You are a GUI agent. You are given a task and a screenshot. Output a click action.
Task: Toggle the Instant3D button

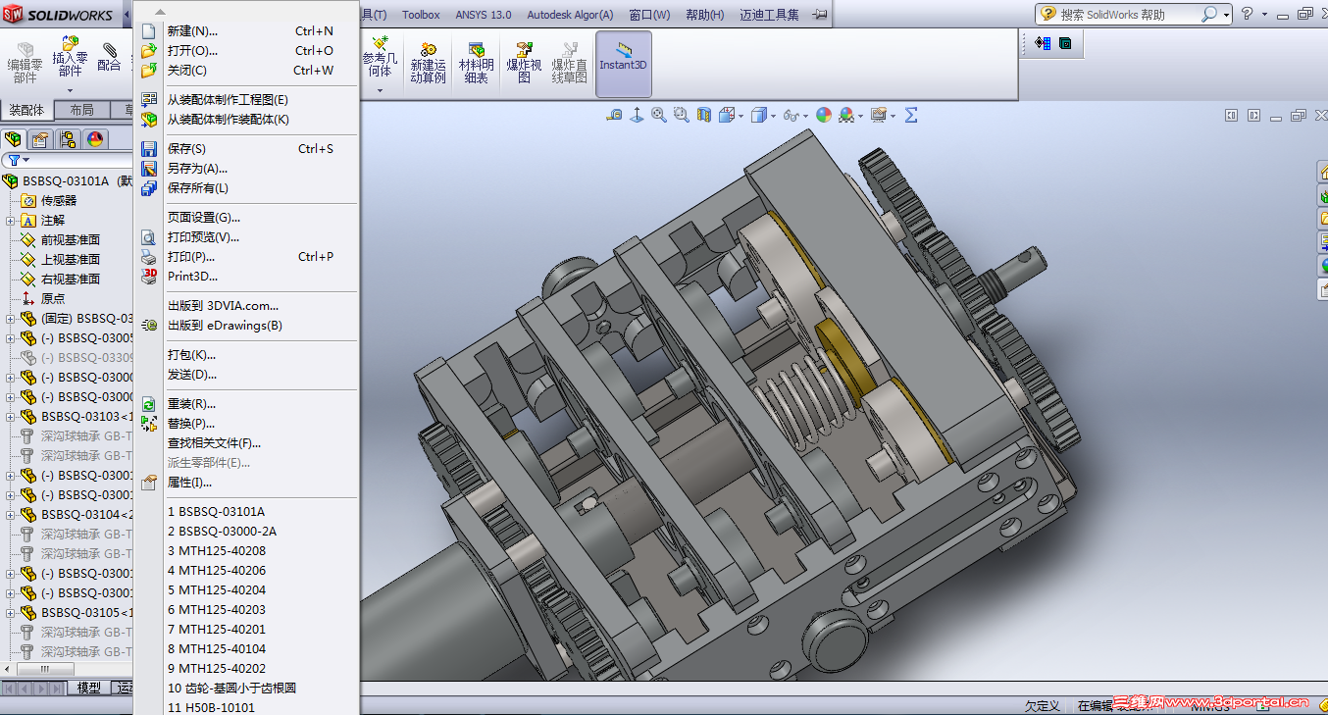pyautogui.click(x=624, y=63)
